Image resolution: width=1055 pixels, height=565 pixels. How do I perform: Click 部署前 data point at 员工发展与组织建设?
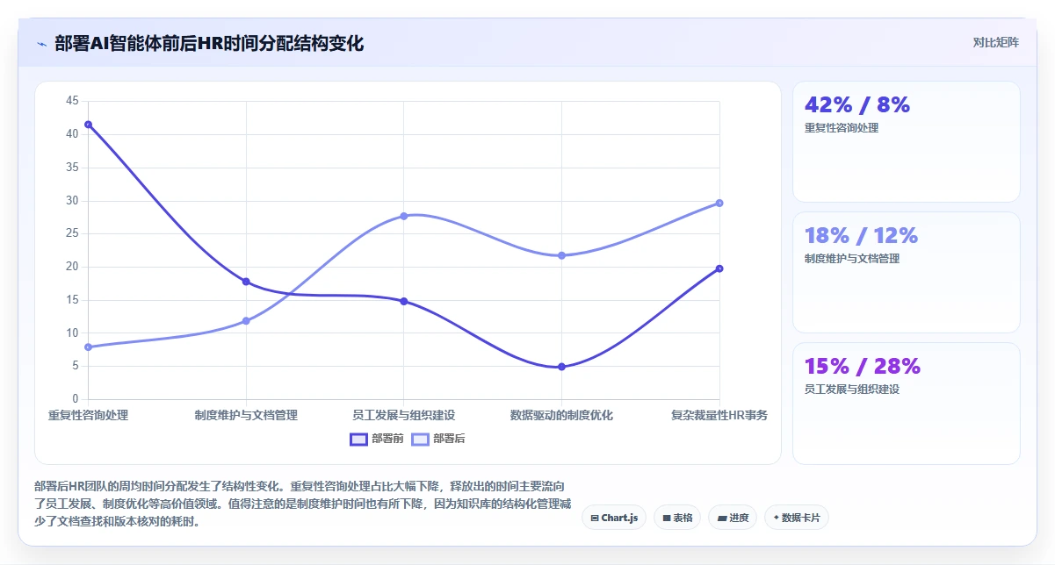coord(404,301)
